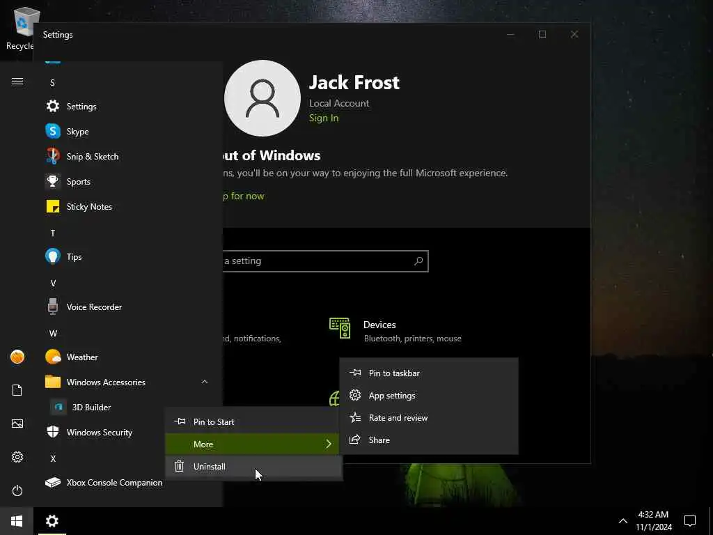Click the Jack Frost profile picture
This screenshot has height=535, width=713.
[263, 98]
